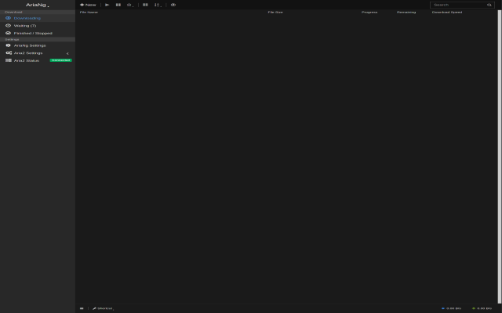Sort by Progress column header
Image resolution: width=502 pixels, height=313 pixels.
click(369, 13)
